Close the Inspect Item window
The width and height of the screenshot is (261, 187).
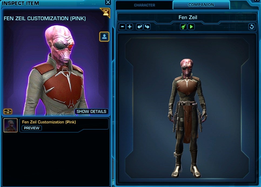point(108,2)
